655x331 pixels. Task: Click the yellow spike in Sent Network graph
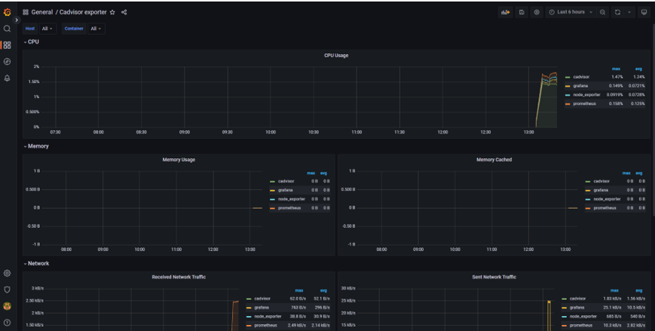coord(549,314)
